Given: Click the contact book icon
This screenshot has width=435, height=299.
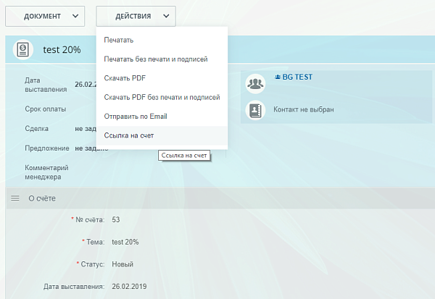Looking at the screenshot, I should (255, 110).
